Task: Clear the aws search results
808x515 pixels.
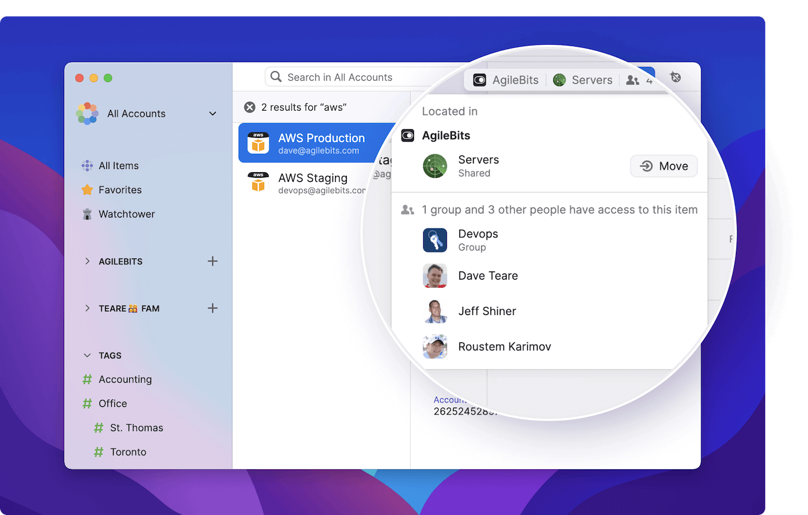Action: 250,107
